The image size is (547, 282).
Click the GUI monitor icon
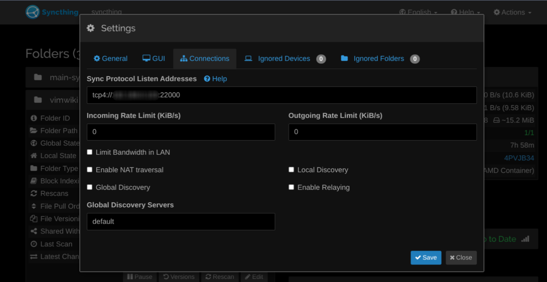point(146,58)
